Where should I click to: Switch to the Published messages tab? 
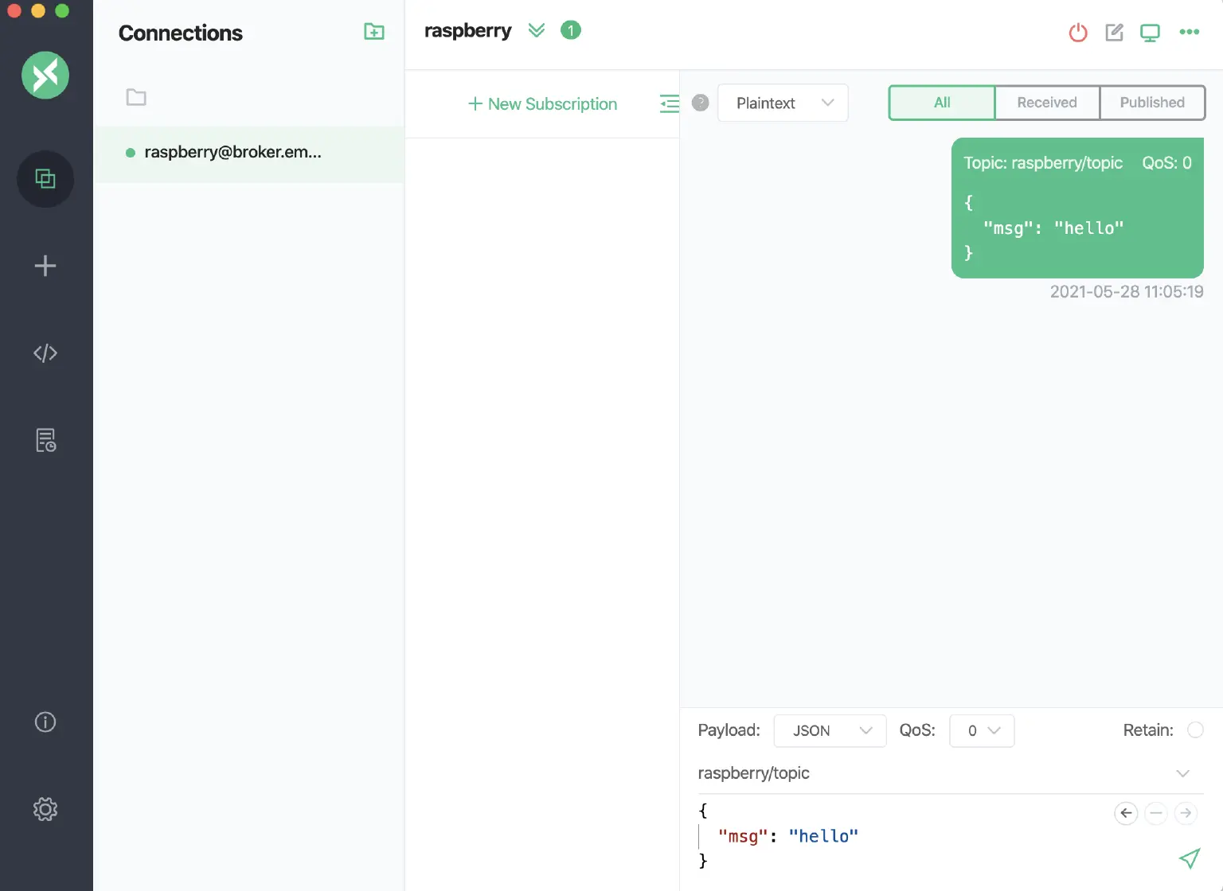[1151, 103]
